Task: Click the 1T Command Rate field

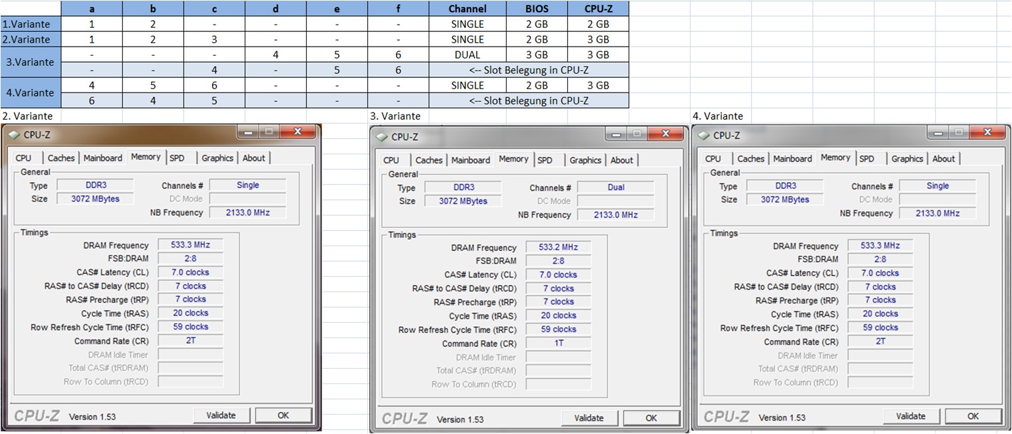Action: tap(559, 343)
